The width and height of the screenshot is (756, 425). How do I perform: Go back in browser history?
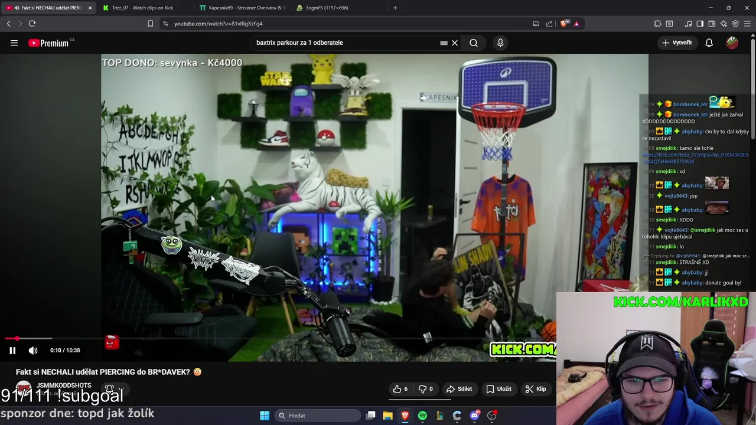tap(9, 24)
